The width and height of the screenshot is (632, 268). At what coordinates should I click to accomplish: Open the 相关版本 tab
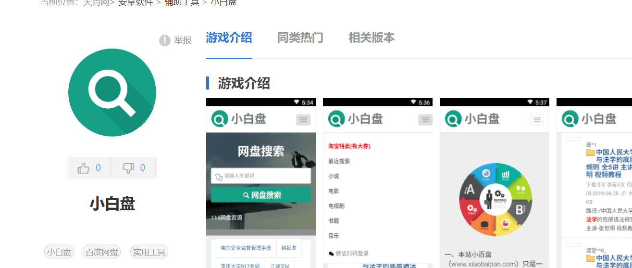[x=372, y=38]
